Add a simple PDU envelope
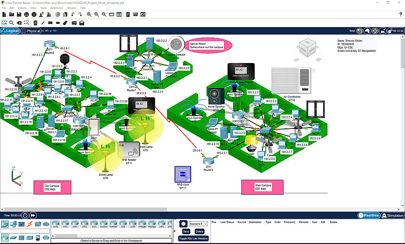The width and height of the screenshot is (405, 244). [x=74, y=23]
